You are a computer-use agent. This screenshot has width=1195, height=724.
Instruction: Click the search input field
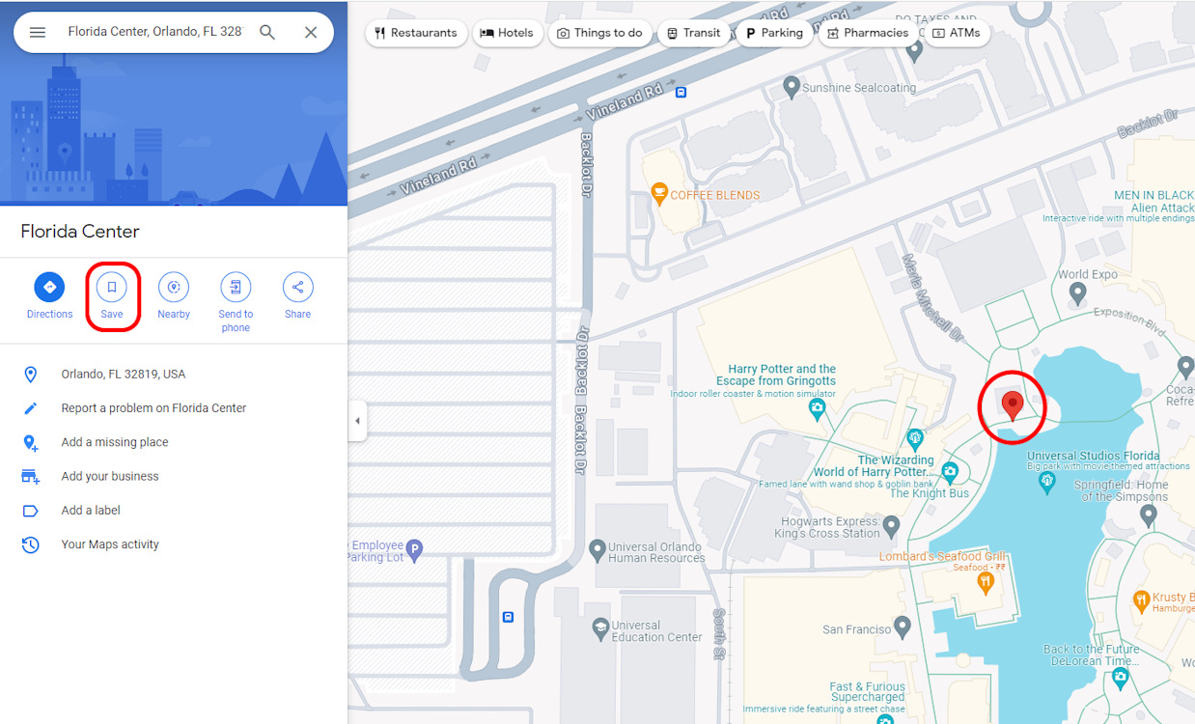point(154,31)
